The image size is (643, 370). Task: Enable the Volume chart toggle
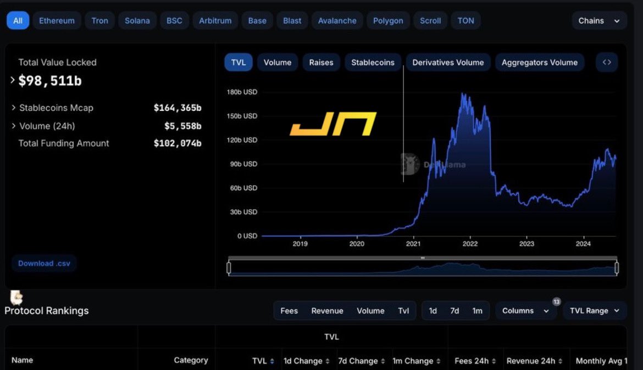(277, 62)
